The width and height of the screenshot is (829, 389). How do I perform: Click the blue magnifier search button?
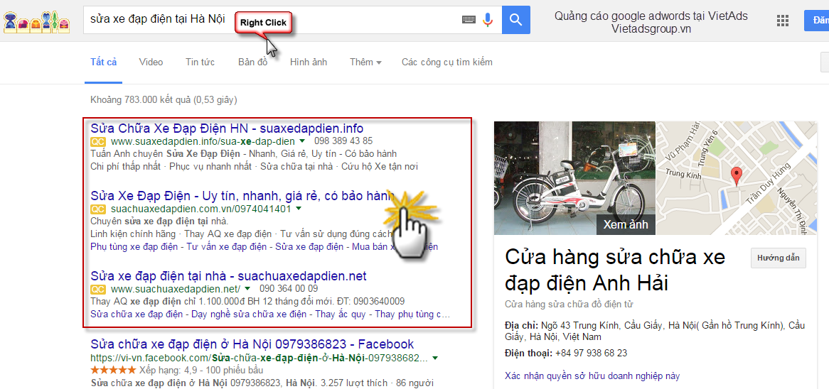point(516,20)
